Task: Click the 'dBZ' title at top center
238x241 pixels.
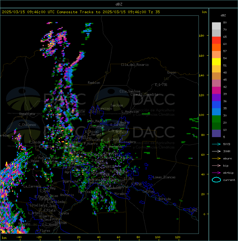Action: [119, 4]
